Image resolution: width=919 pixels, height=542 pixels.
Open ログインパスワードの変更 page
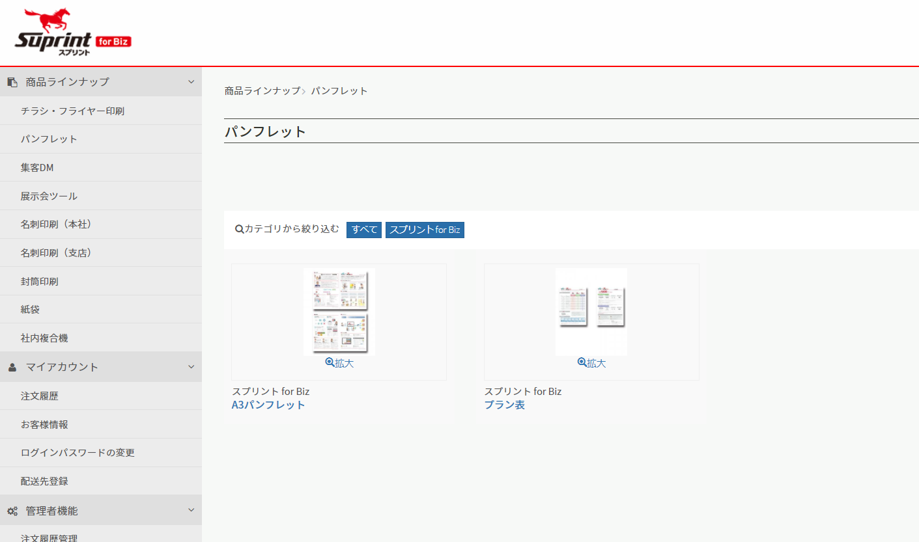[x=101, y=453]
